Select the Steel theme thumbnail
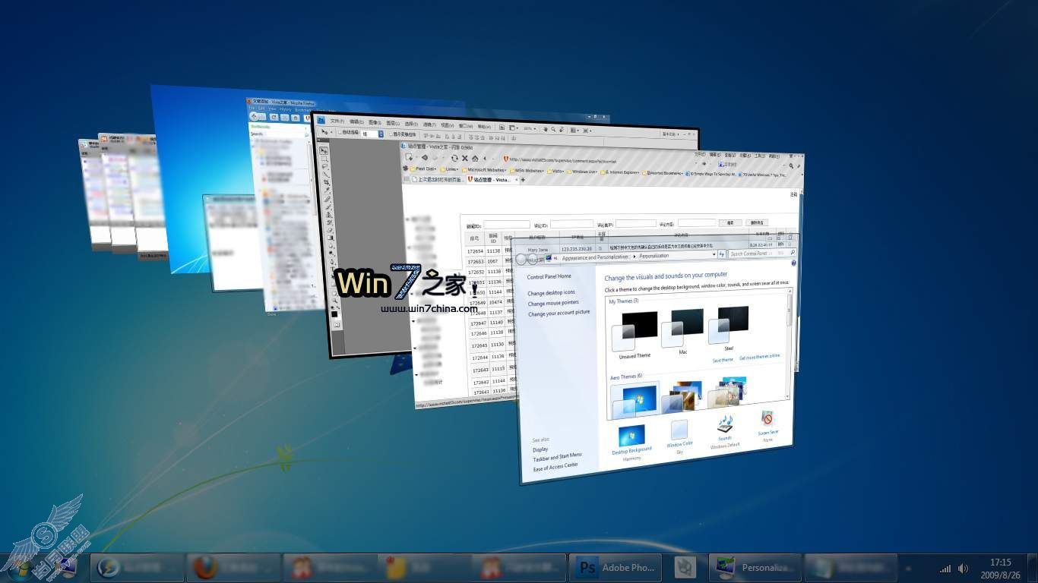This screenshot has height=583, width=1038. coord(729,325)
